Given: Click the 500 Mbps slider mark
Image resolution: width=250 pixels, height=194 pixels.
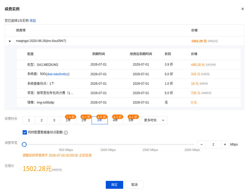Looking at the screenshot, I should point(66,150).
